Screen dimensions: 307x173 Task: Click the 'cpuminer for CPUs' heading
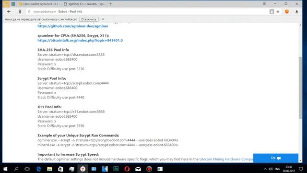[73, 36]
